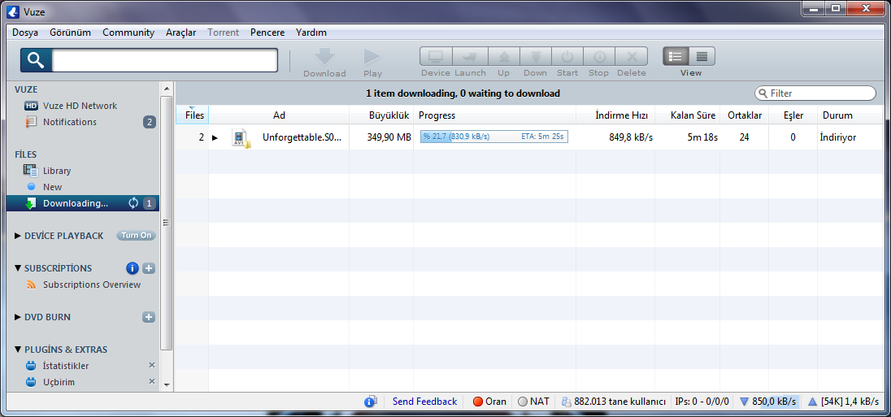This screenshot has width=891, height=417.
Task: Collapse the Subscriptions section
Action: pyautogui.click(x=18, y=268)
